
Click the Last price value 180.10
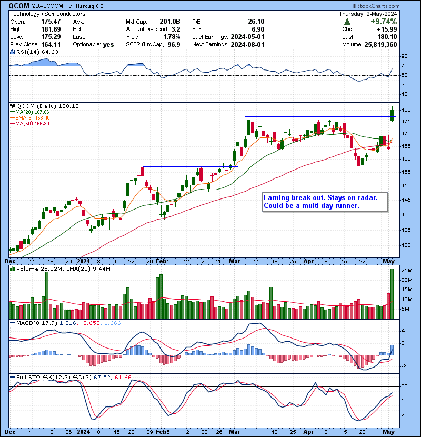coord(387,36)
